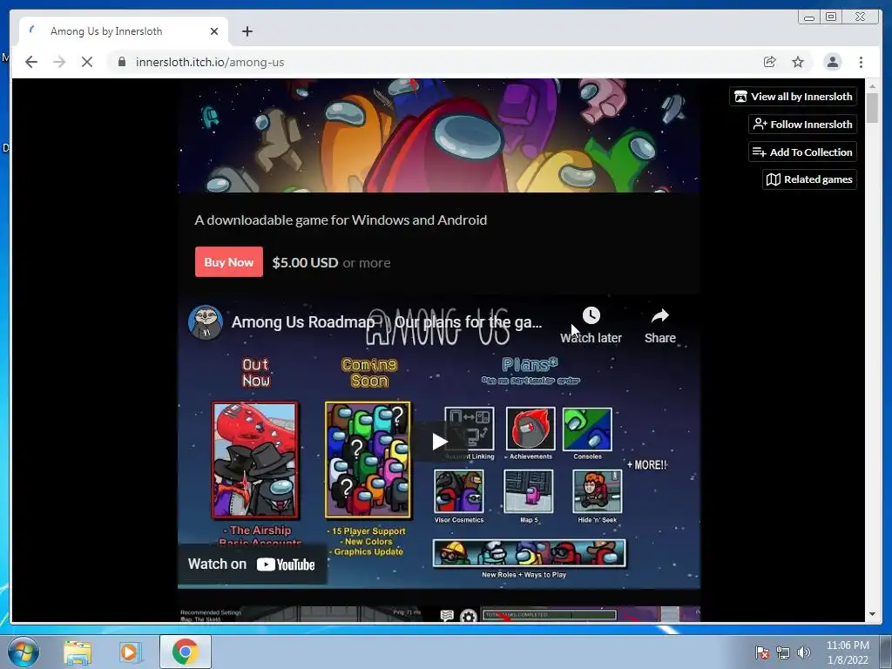Image resolution: width=892 pixels, height=669 pixels.
Task: Click the Innersloth sloth channel avatar
Action: click(x=206, y=322)
